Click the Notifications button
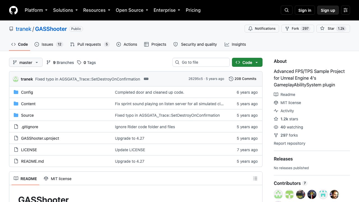 point(262,29)
